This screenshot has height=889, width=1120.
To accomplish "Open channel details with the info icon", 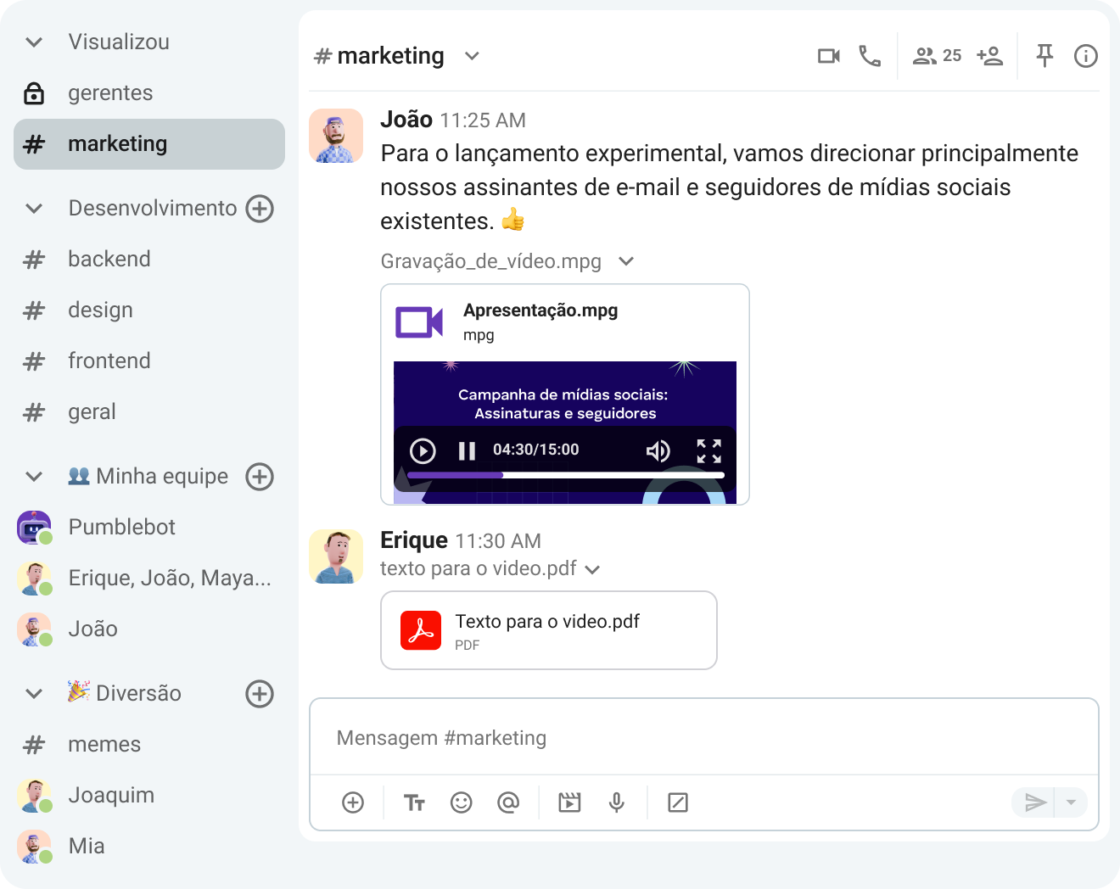I will pos(1085,56).
